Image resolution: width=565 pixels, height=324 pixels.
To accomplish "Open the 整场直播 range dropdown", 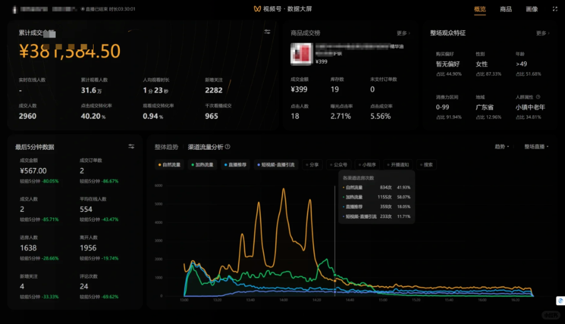I will [536, 147].
